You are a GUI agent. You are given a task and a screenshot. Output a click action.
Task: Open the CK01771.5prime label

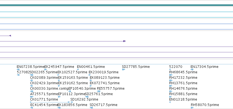(44, 99)
